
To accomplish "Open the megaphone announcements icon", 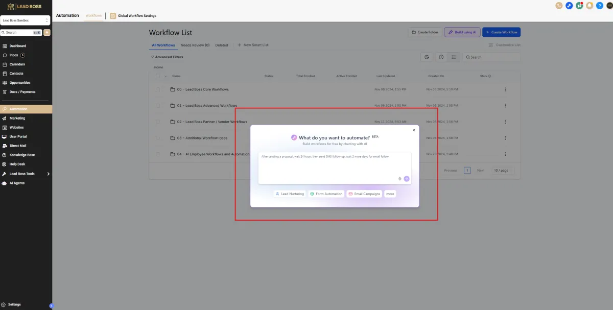I will click(579, 6).
